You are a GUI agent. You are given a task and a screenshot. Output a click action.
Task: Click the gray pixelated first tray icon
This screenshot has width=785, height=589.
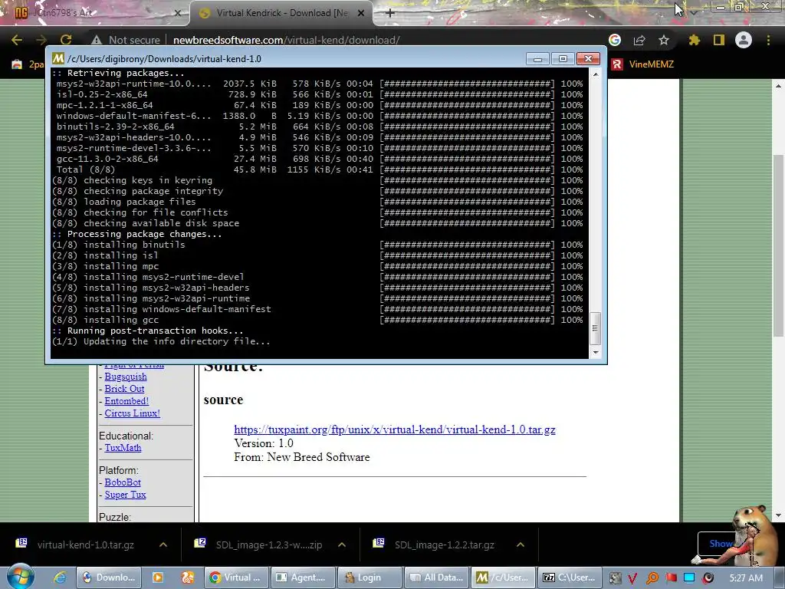(x=615, y=578)
